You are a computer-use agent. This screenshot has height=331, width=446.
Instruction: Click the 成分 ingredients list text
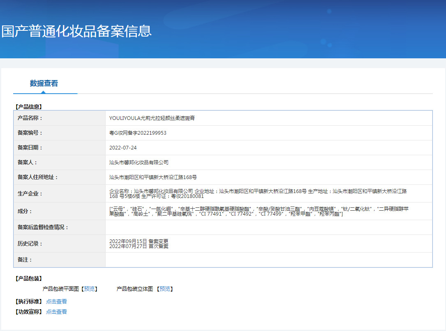click(x=259, y=211)
